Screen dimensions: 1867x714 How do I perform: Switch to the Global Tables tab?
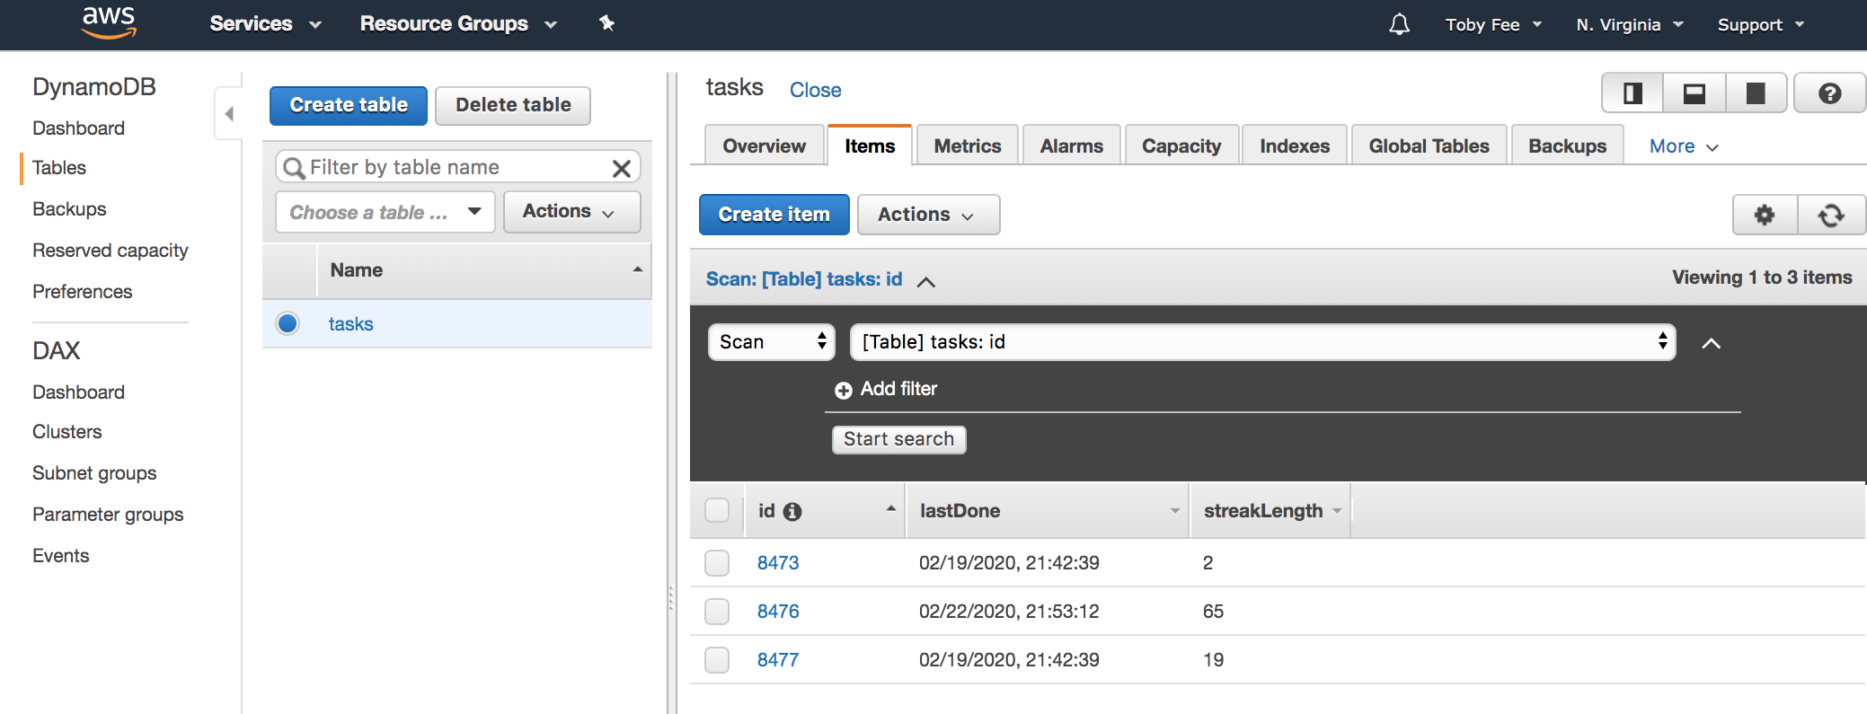pos(1429,146)
